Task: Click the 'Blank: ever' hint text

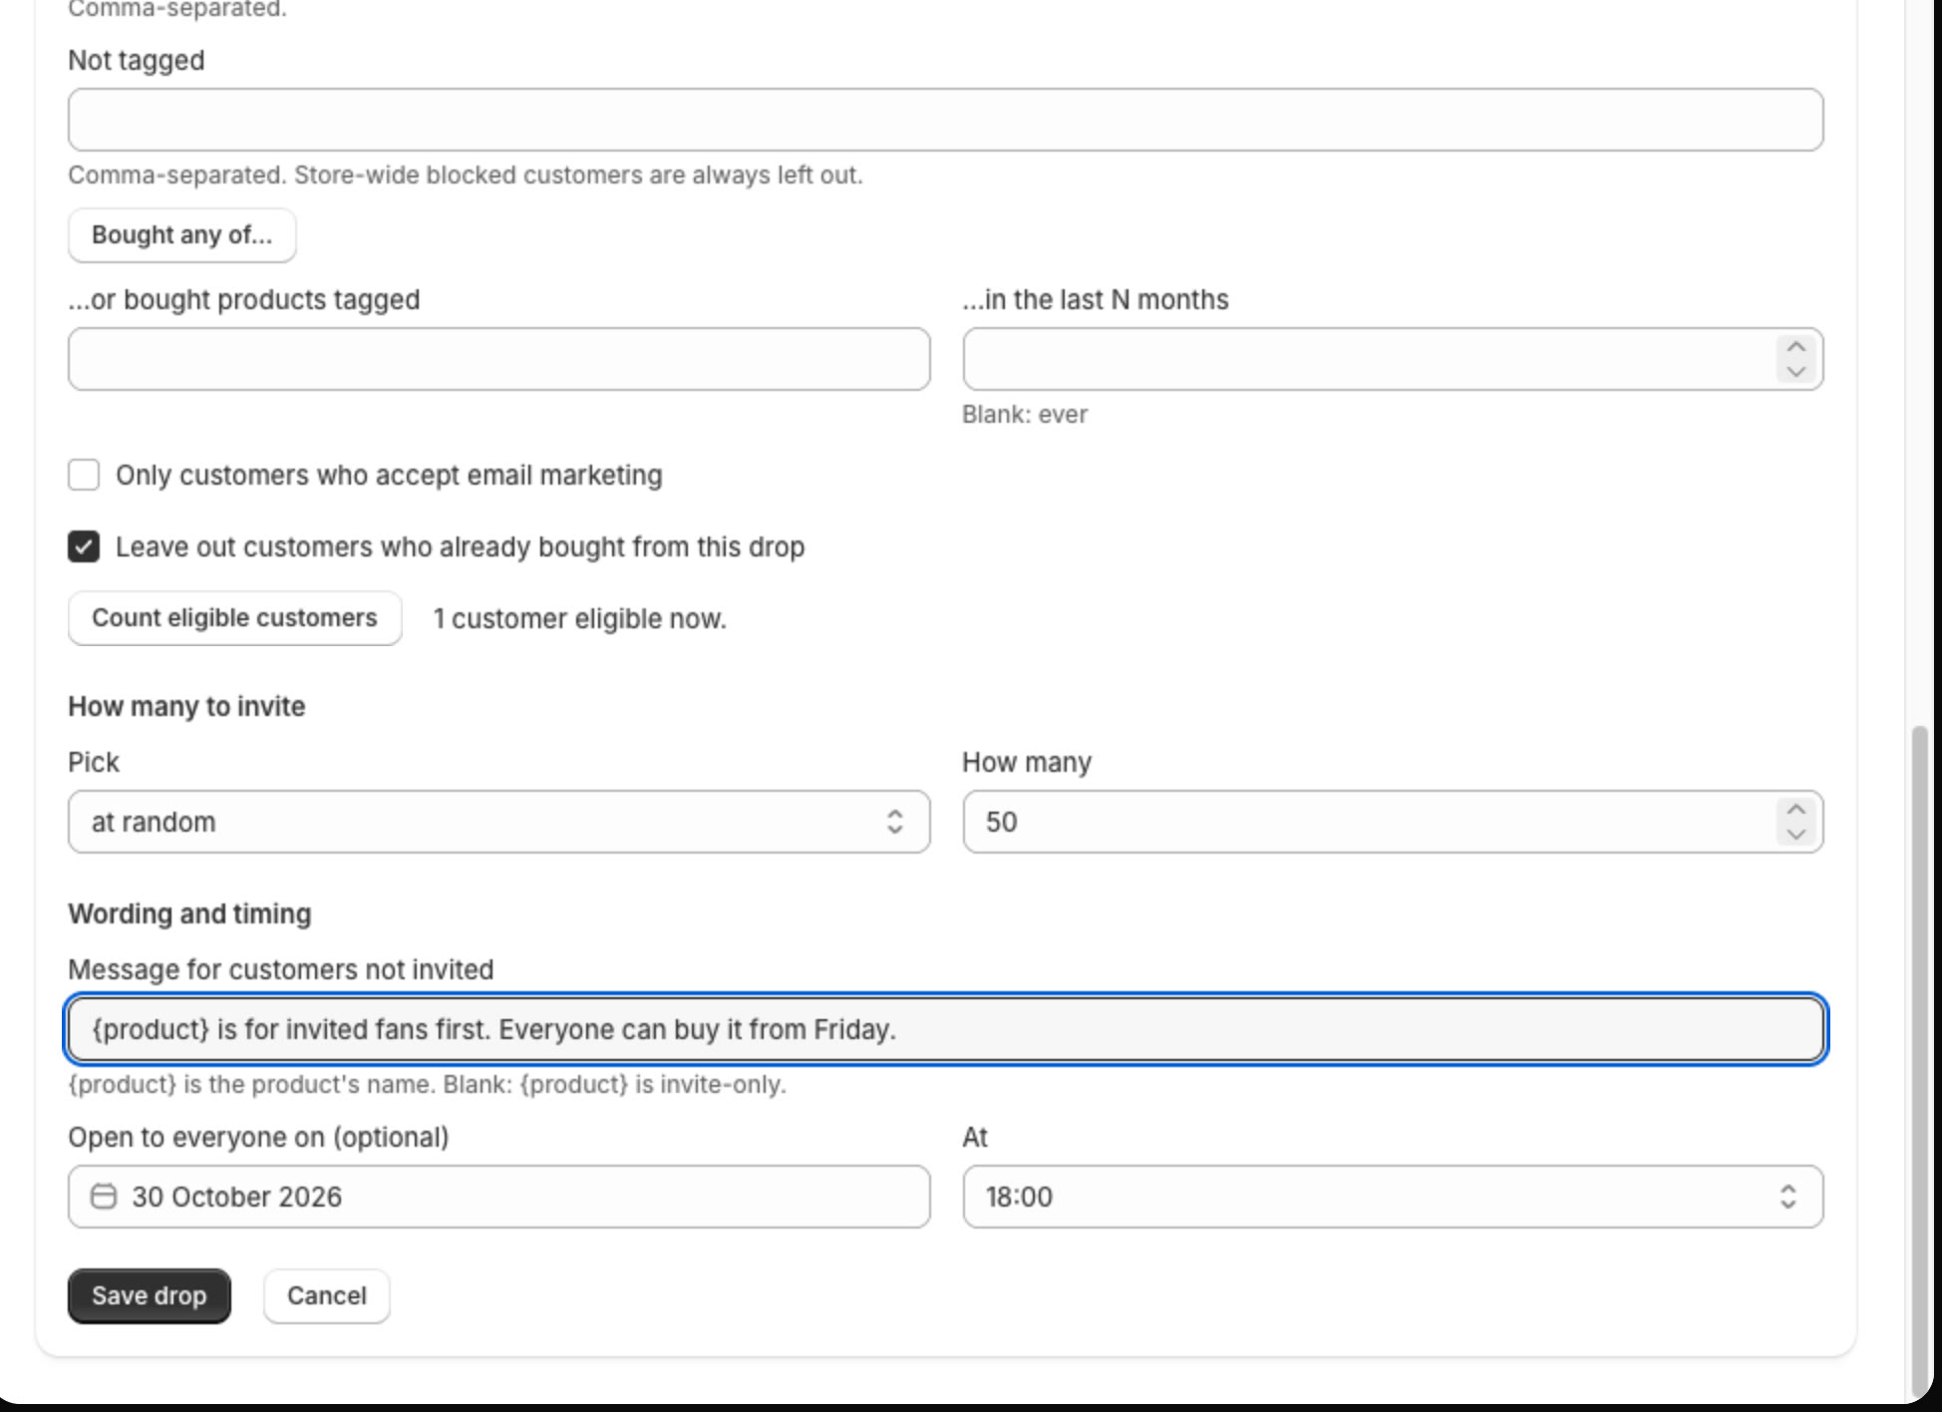Action: 1025,414
